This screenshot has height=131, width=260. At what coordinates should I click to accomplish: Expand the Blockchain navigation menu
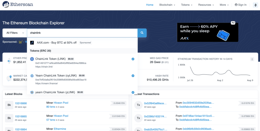click(167, 5)
